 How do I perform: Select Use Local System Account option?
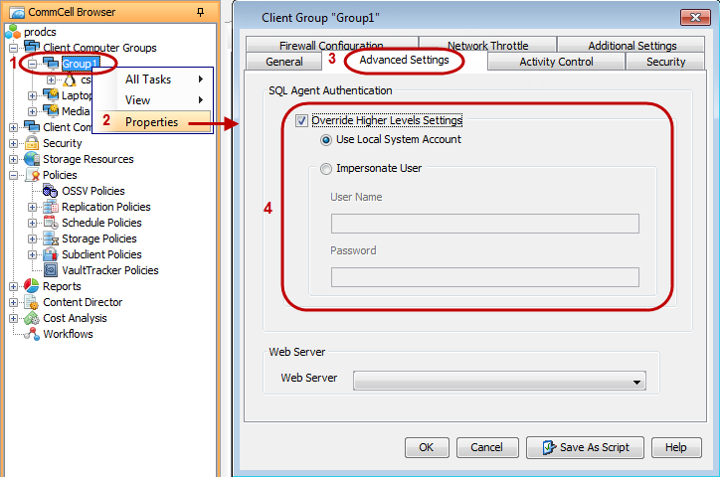pos(327,140)
